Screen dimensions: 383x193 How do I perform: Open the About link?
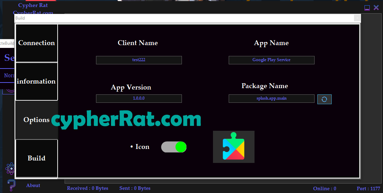point(33,186)
